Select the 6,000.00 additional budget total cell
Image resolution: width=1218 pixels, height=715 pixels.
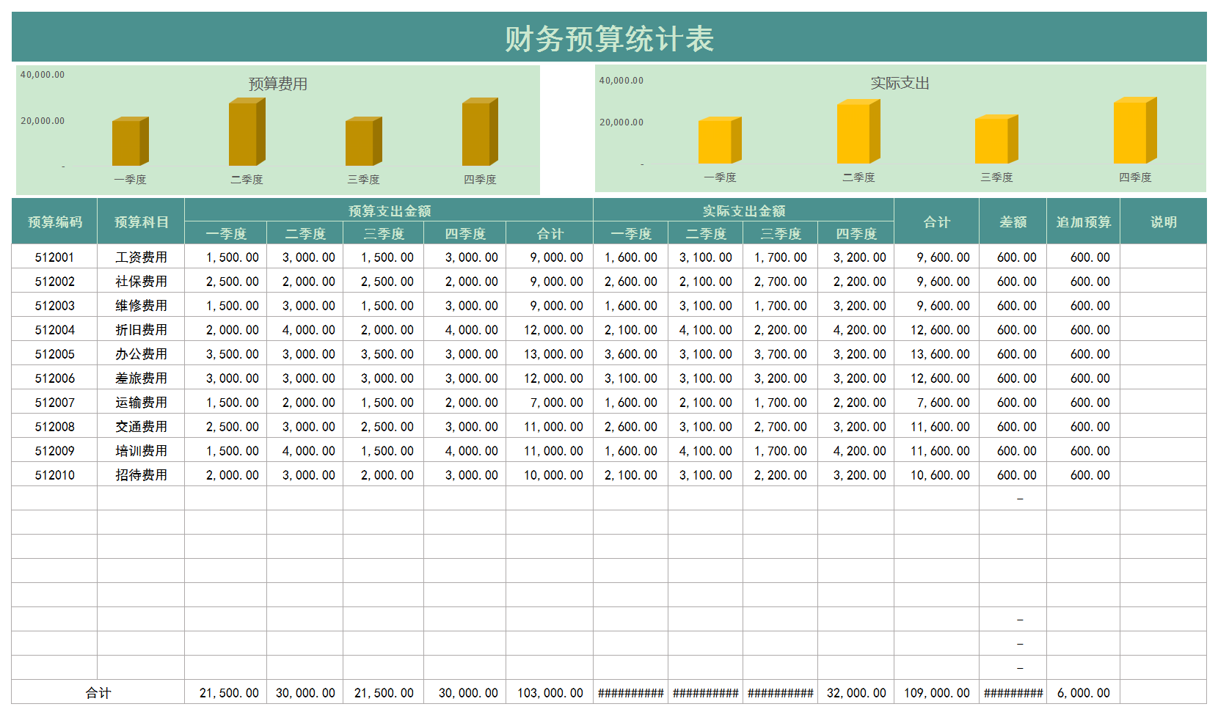(x=1082, y=692)
